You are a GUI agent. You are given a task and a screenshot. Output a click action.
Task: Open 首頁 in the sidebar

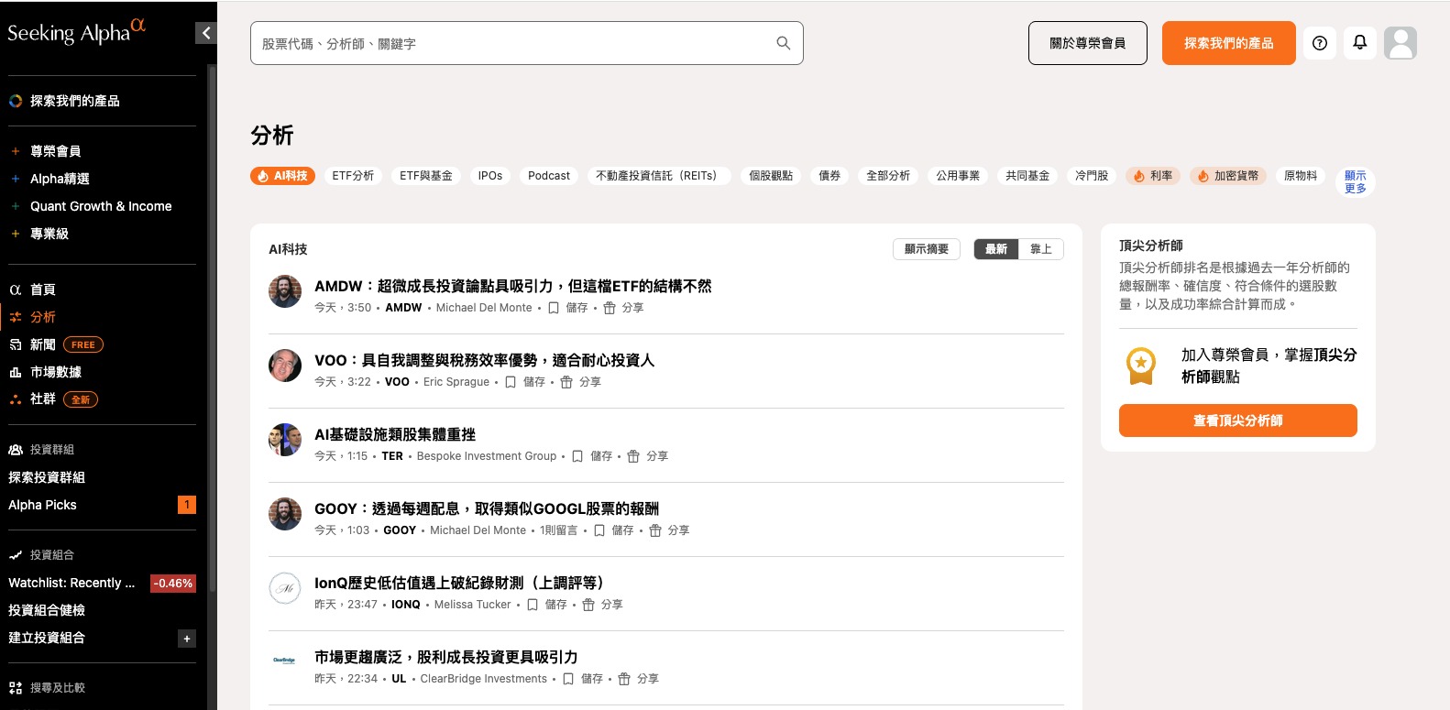(x=43, y=289)
